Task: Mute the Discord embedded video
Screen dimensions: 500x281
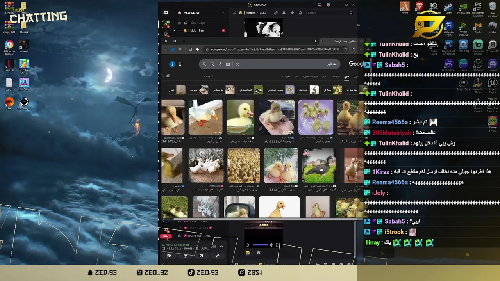Action: click(271, 245)
